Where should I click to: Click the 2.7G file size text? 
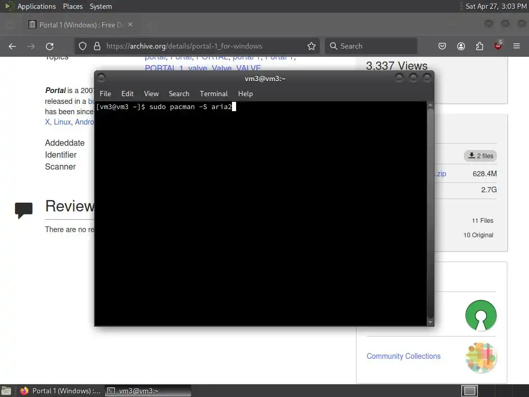coord(489,190)
